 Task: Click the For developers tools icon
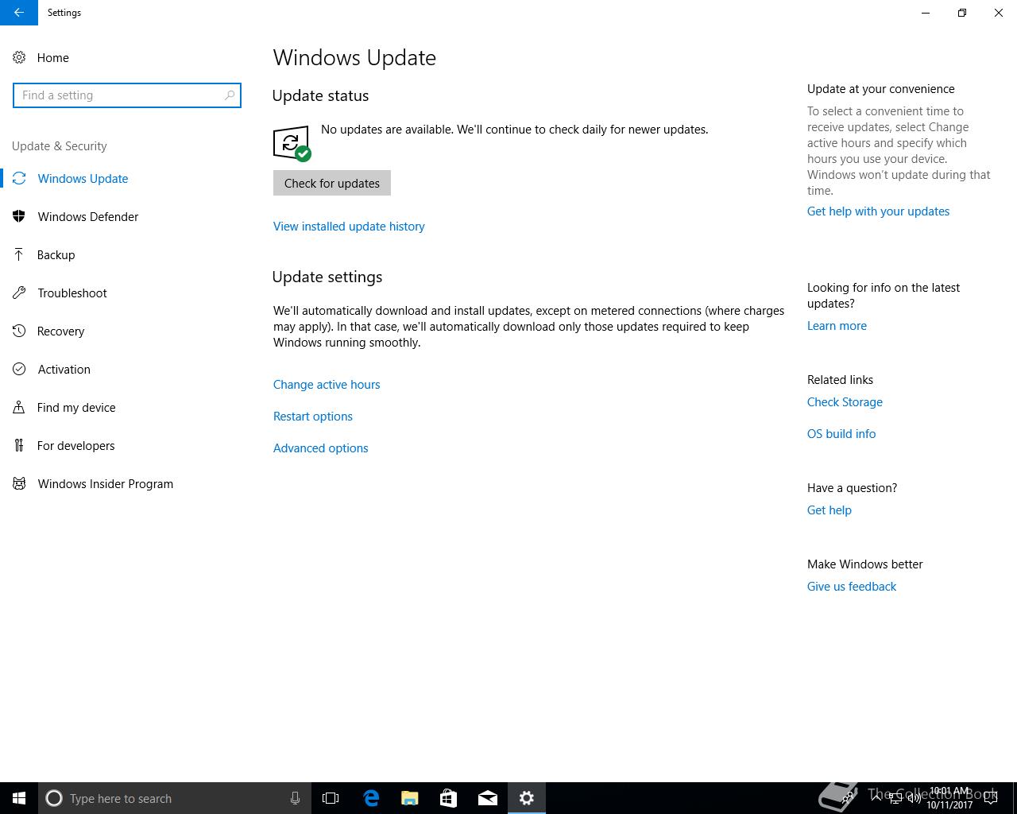tap(19, 445)
